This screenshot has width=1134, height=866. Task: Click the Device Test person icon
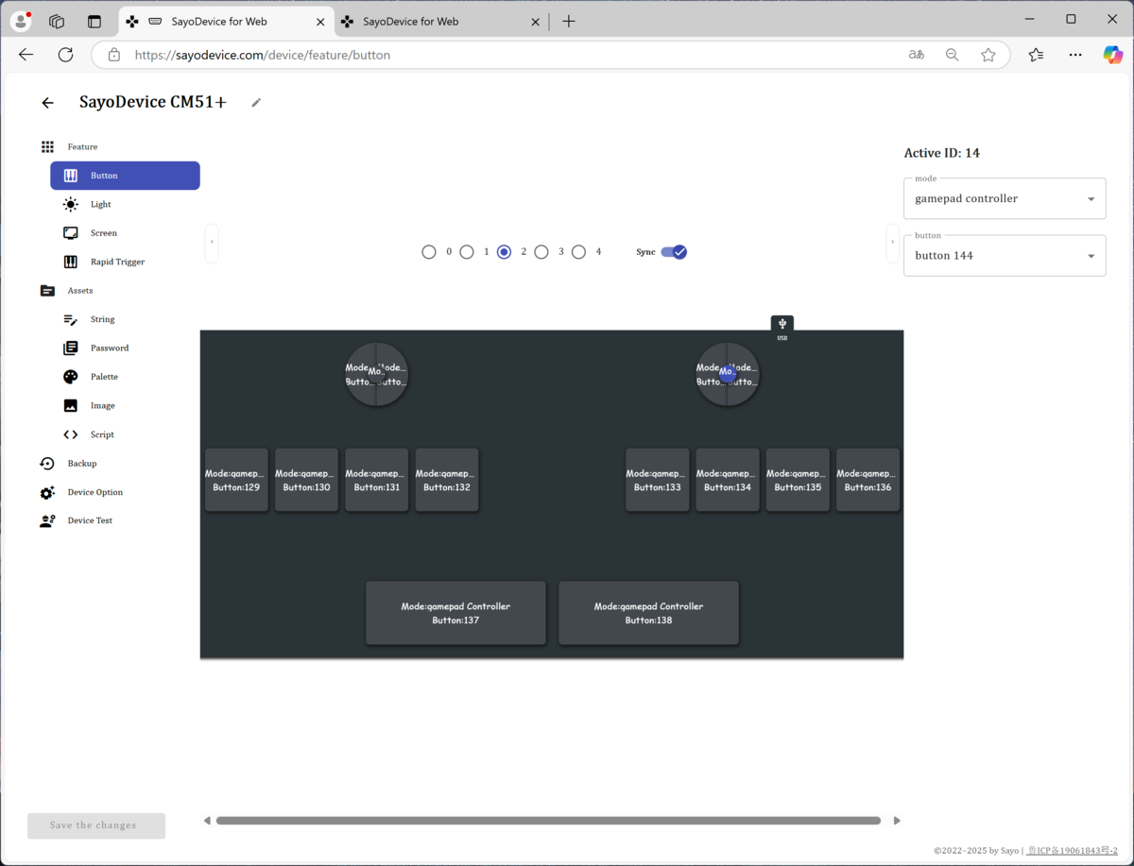[x=47, y=521]
